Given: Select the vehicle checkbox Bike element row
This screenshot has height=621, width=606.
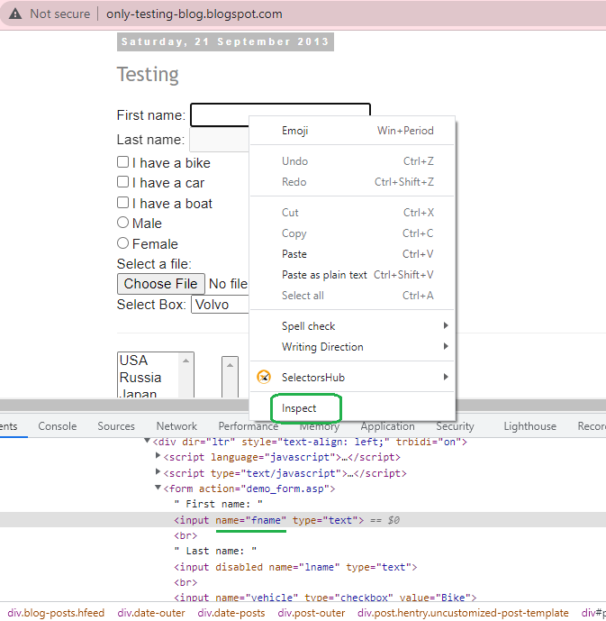Looking at the screenshot, I should click(325, 597).
